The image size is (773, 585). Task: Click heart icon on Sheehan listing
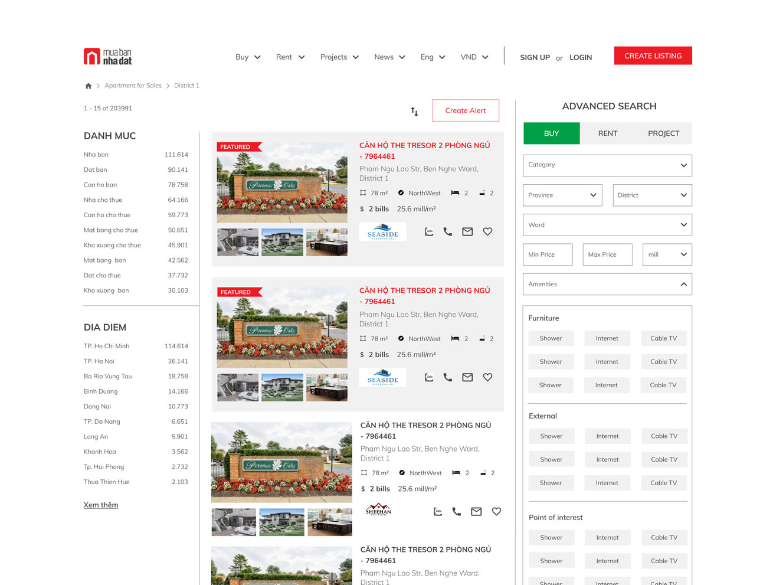tap(496, 512)
